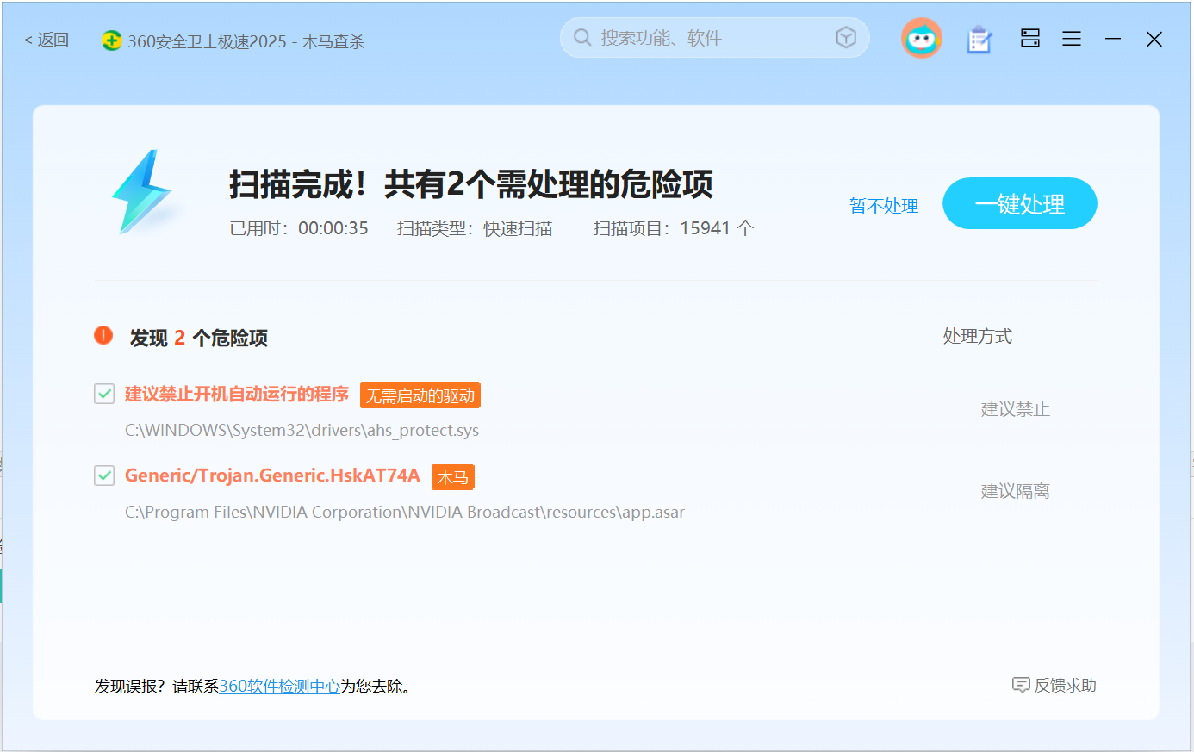Select 建议禁止开机自动运行的程序 item title
Image resolution: width=1194 pixels, height=752 pixels.
pyautogui.click(x=237, y=394)
